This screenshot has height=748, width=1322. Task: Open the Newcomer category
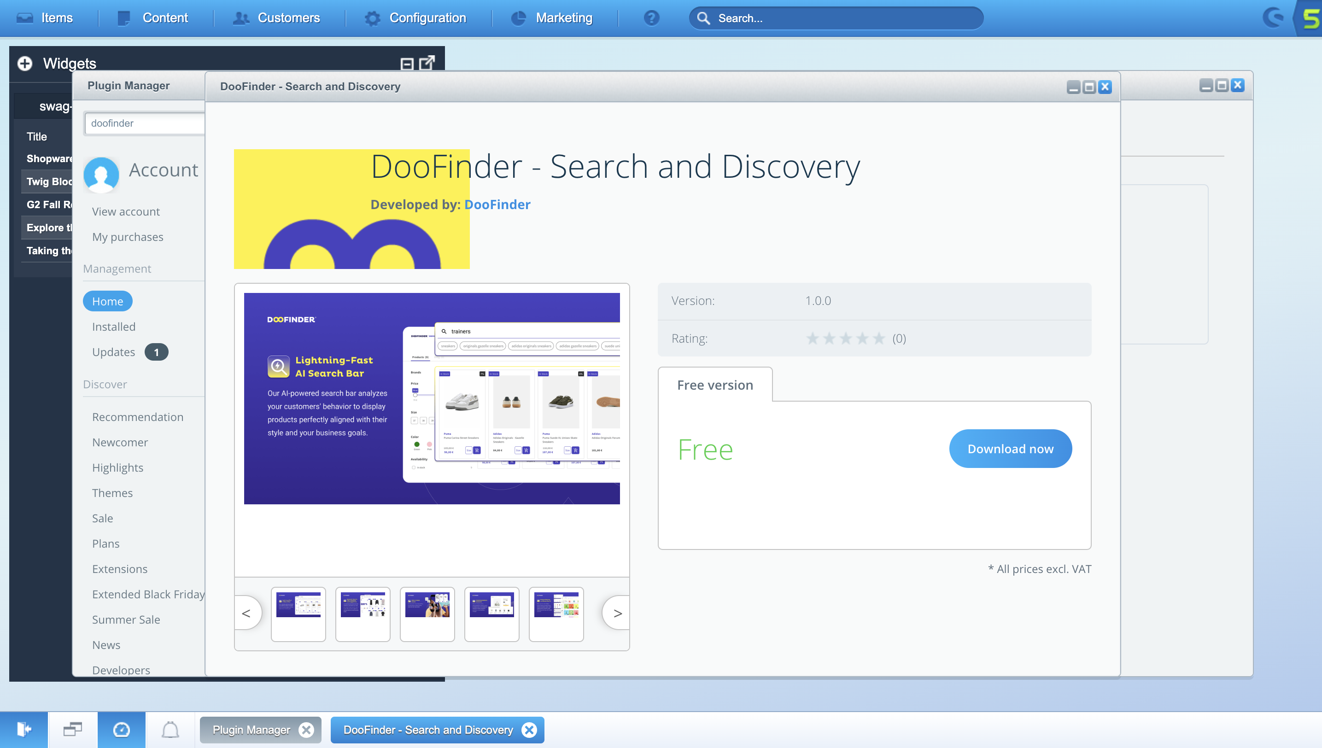120,442
